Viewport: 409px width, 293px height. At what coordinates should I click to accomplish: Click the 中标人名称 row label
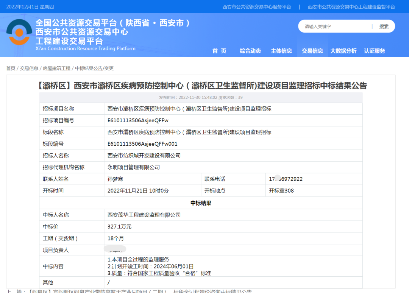pos(56,215)
